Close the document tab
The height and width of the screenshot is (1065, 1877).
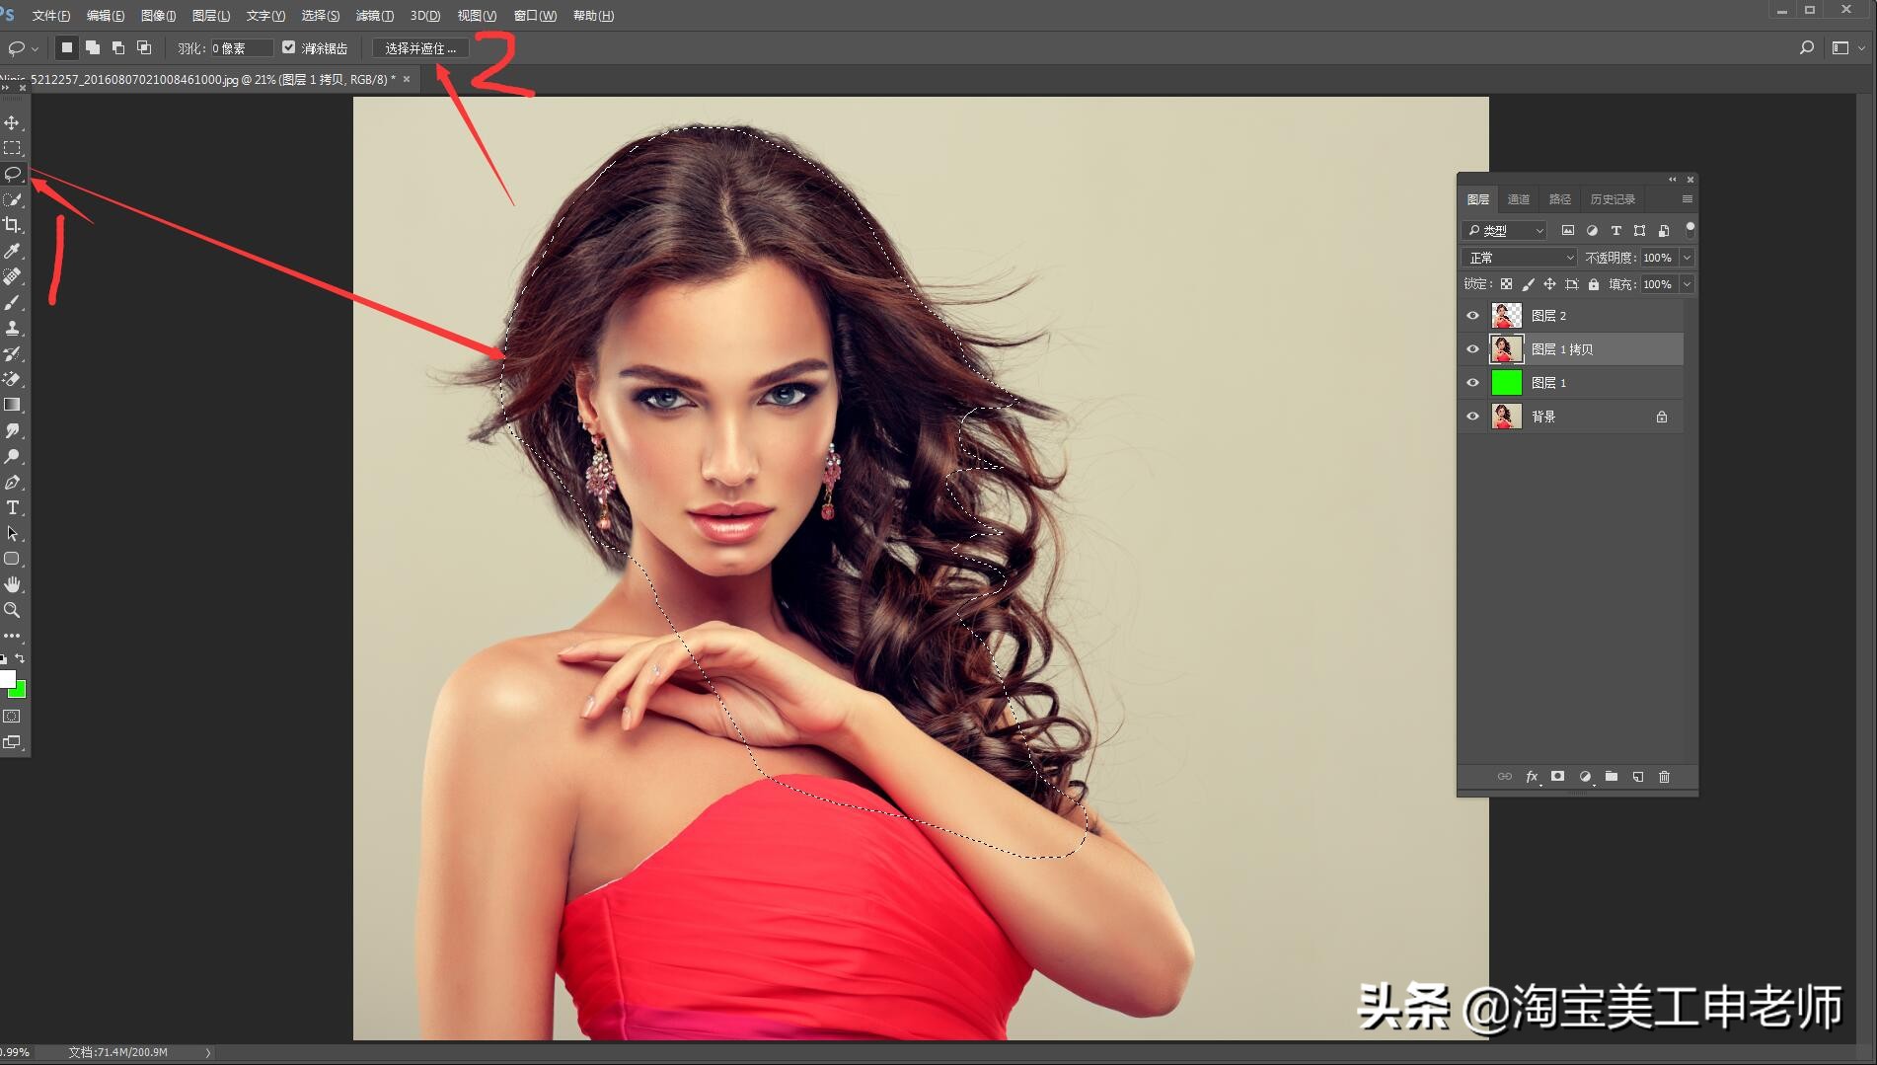[x=407, y=79]
